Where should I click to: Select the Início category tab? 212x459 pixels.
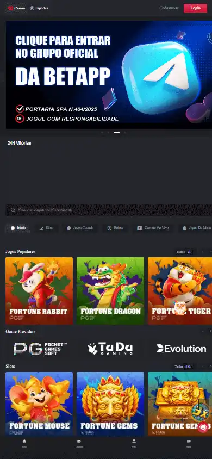(x=18, y=228)
